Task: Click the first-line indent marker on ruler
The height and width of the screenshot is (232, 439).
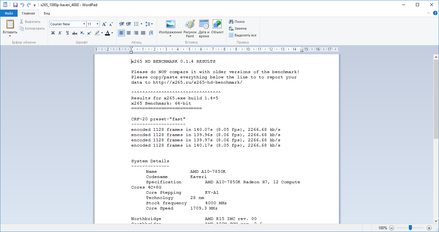Action: (x=131, y=48)
